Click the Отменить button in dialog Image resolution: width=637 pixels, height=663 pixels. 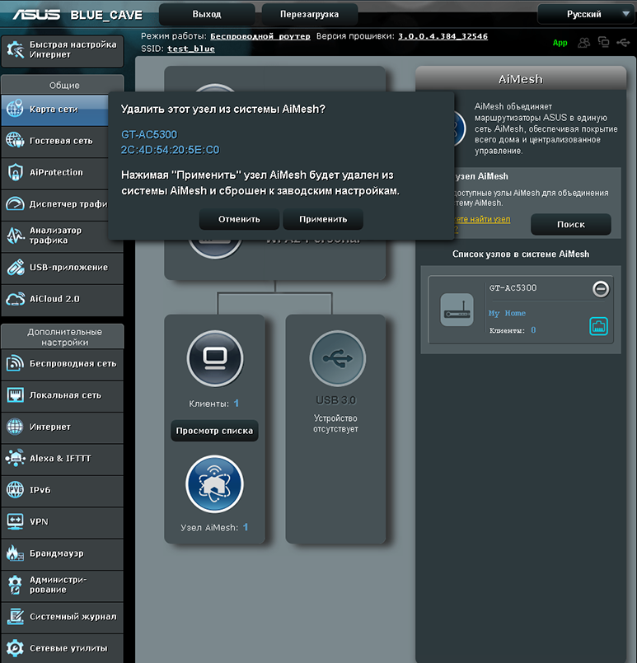click(239, 219)
